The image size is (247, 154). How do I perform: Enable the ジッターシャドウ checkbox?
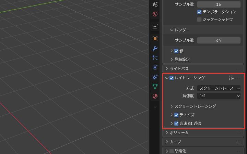point(199,20)
